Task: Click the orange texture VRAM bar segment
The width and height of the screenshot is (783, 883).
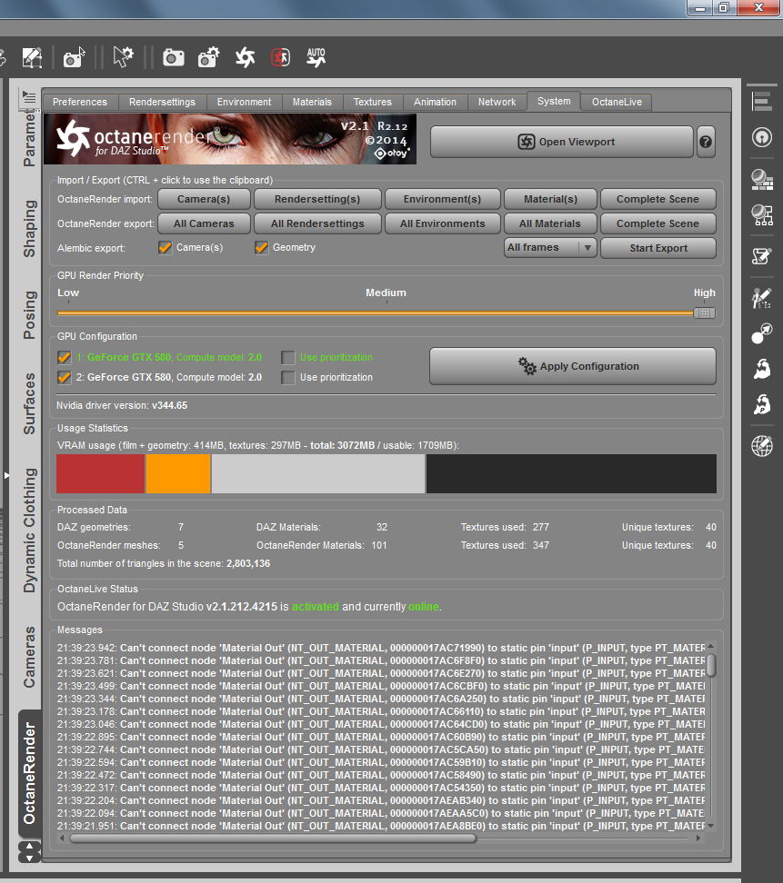Action: click(178, 473)
